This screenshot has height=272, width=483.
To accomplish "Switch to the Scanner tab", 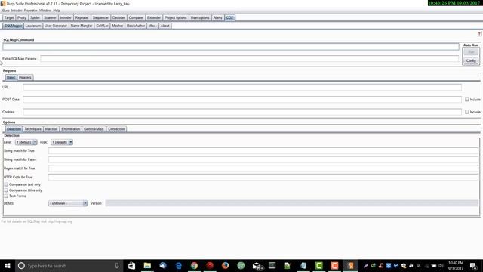I will click(50, 17).
